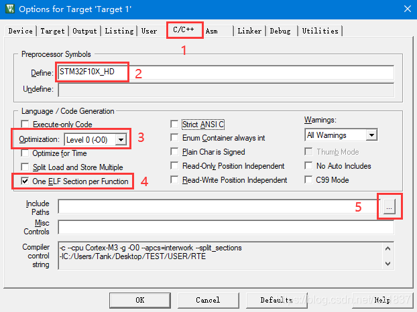The image size is (417, 312).
Task: Click the Define input field
Action: pyautogui.click(x=226, y=72)
